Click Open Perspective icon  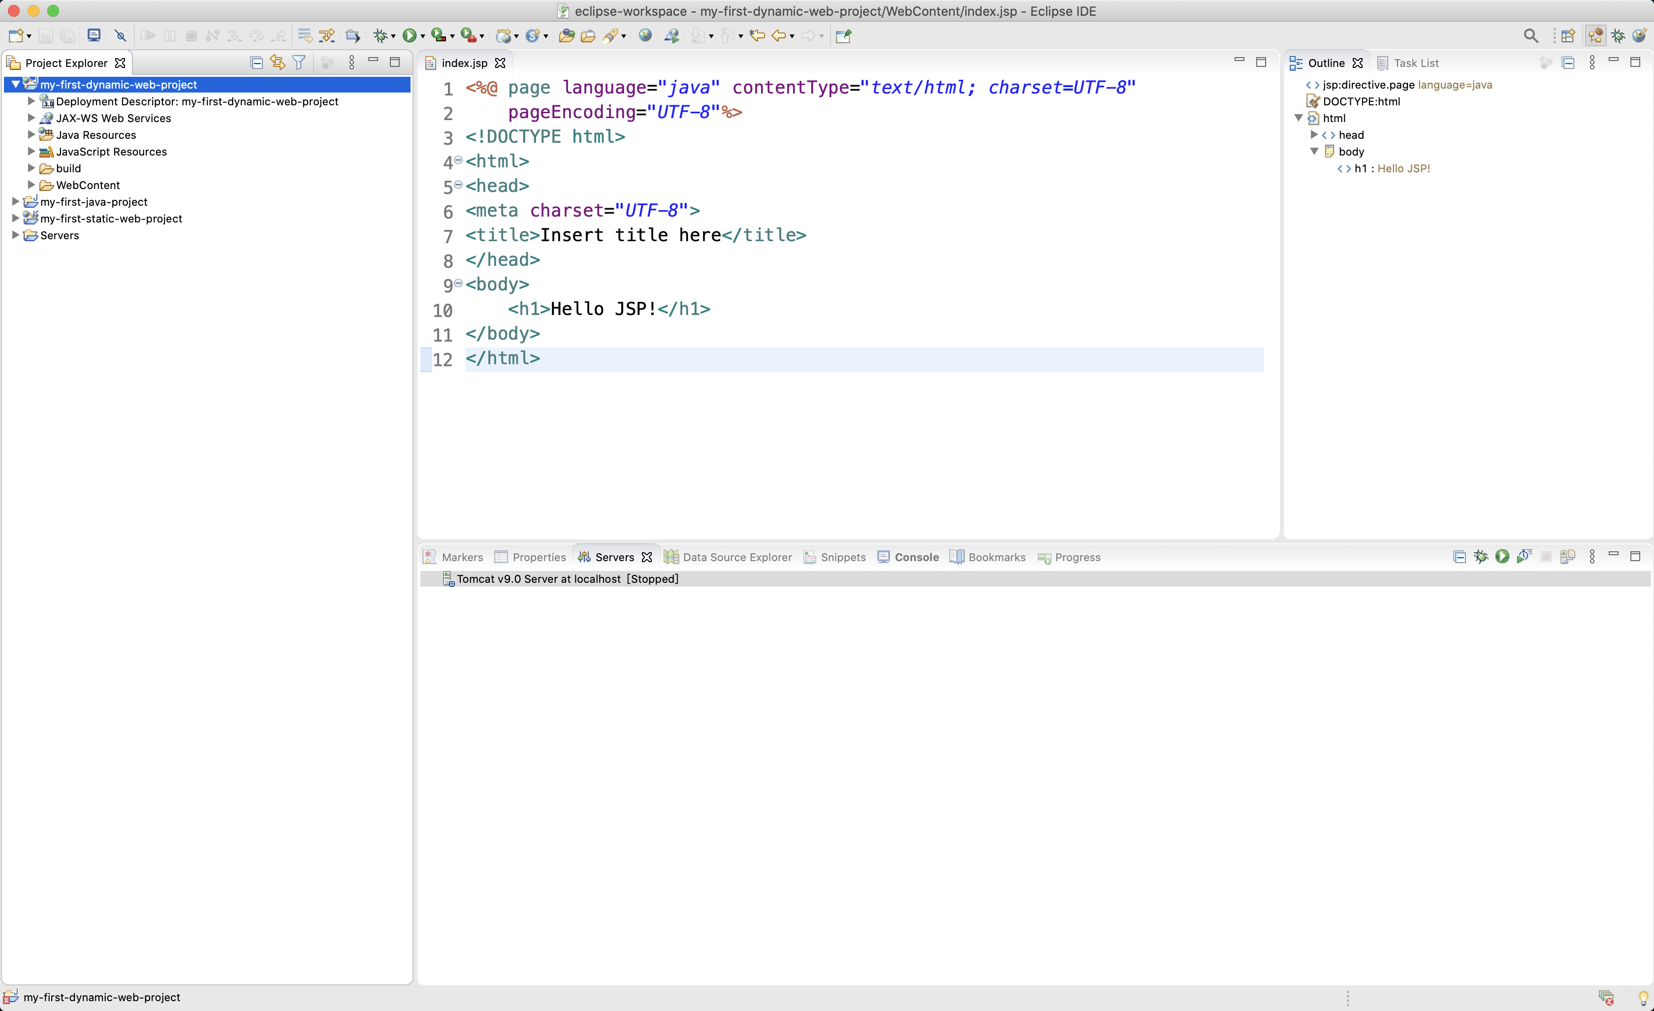click(x=1568, y=35)
